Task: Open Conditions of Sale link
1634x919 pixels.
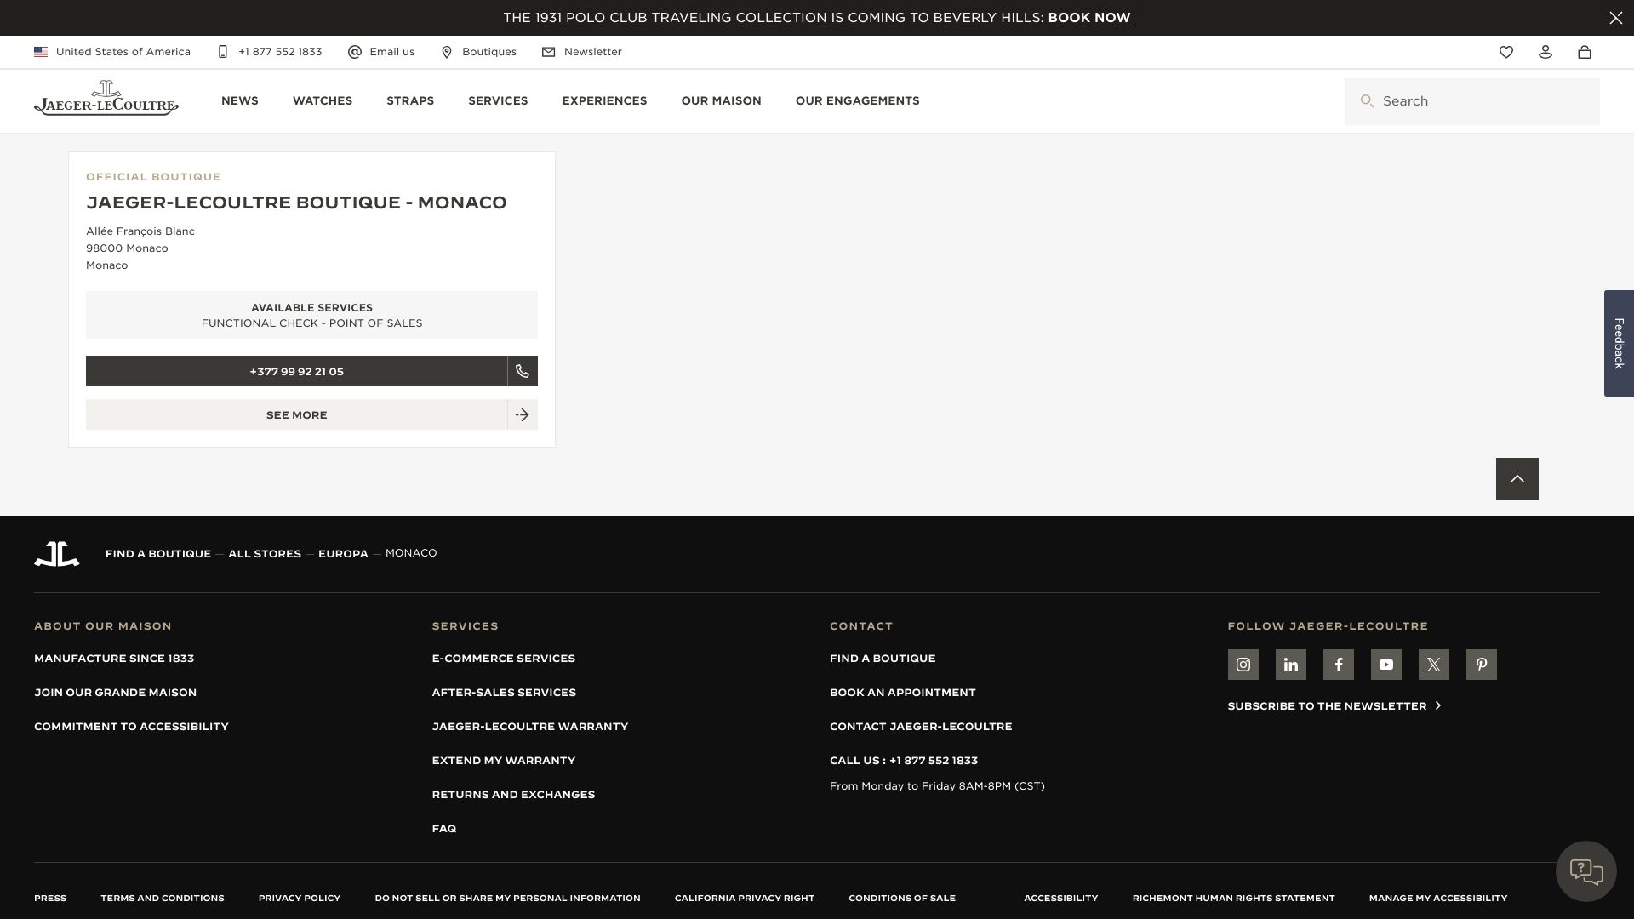Action: [902, 899]
